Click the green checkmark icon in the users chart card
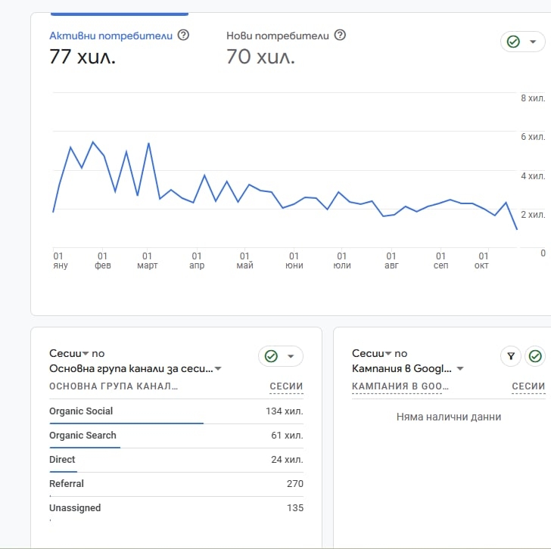 (513, 42)
